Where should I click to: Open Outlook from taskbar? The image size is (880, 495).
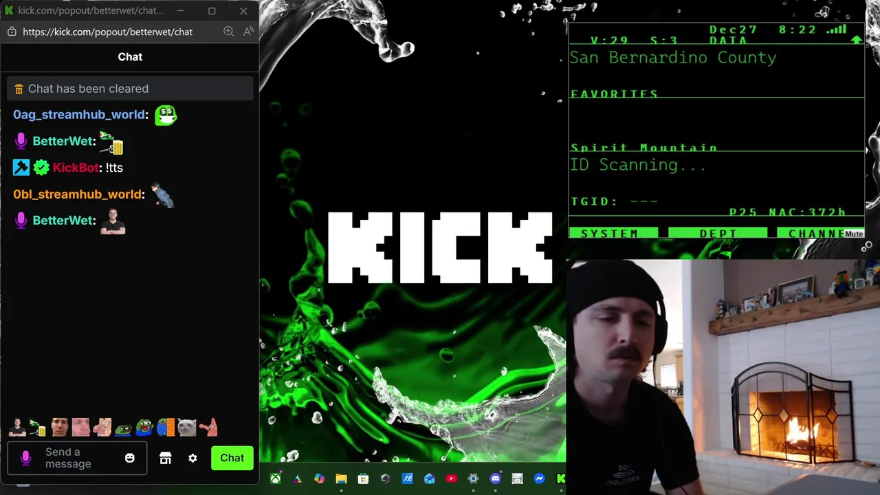(429, 478)
